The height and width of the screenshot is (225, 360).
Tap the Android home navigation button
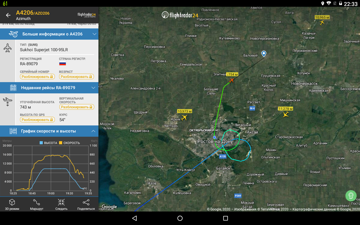(180, 218)
